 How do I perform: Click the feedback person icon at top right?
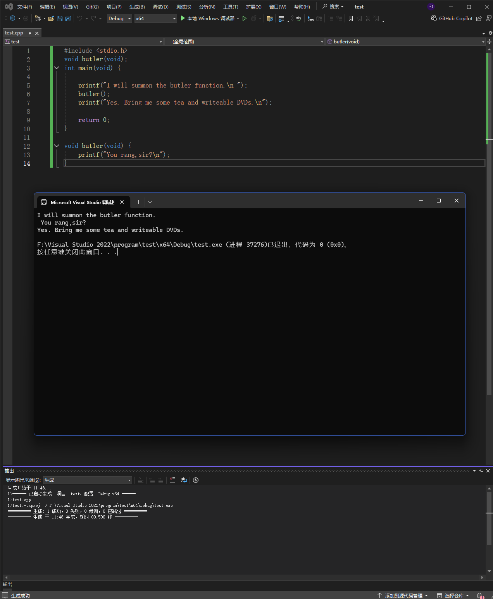point(488,18)
